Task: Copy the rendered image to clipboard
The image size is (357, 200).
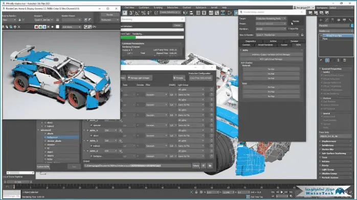Action: tap(7, 27)
